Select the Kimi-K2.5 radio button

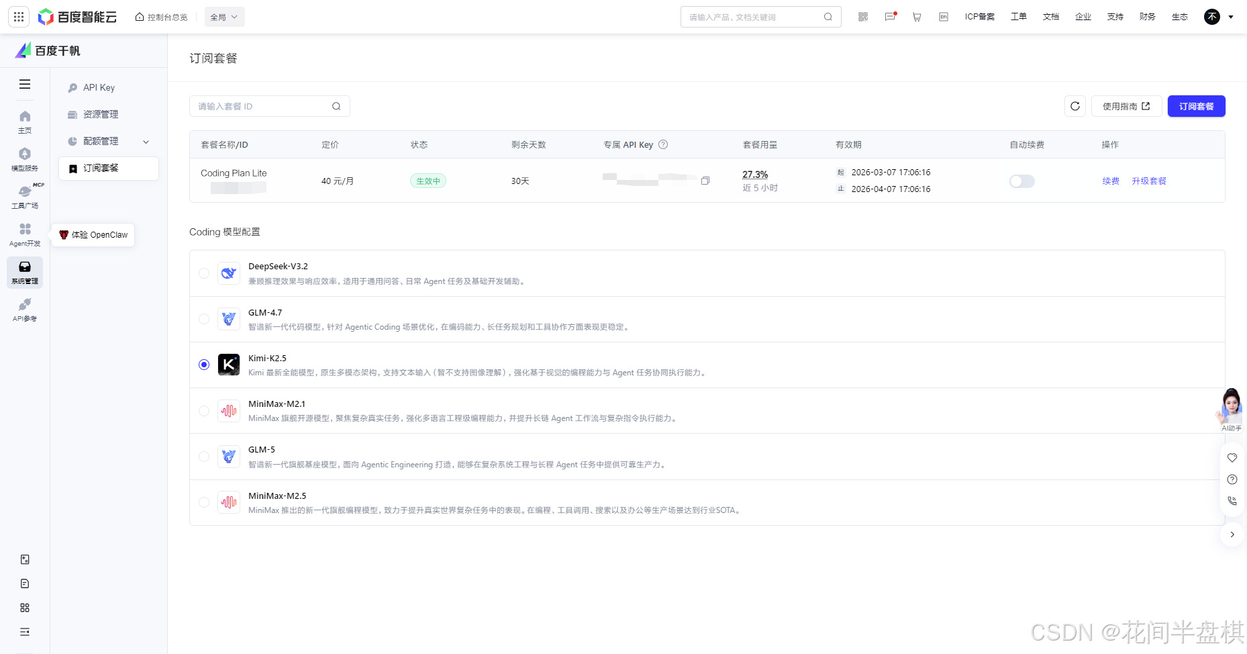coord(204,365)
